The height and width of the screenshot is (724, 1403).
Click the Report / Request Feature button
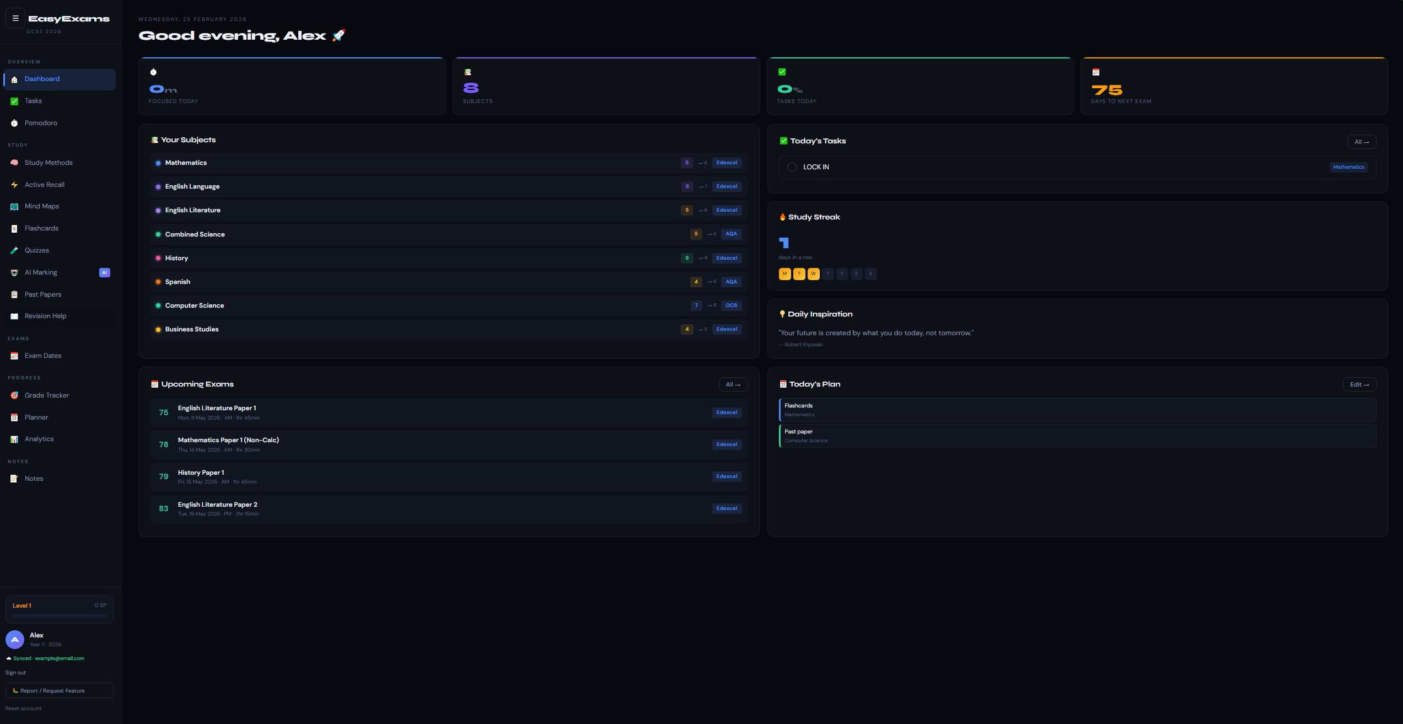point(59,690)
